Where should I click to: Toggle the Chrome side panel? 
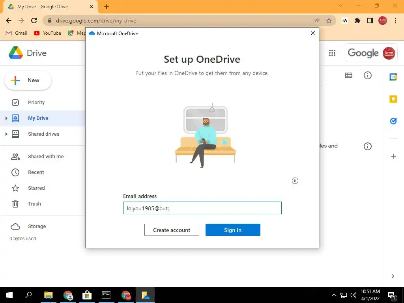click(370, 21)
